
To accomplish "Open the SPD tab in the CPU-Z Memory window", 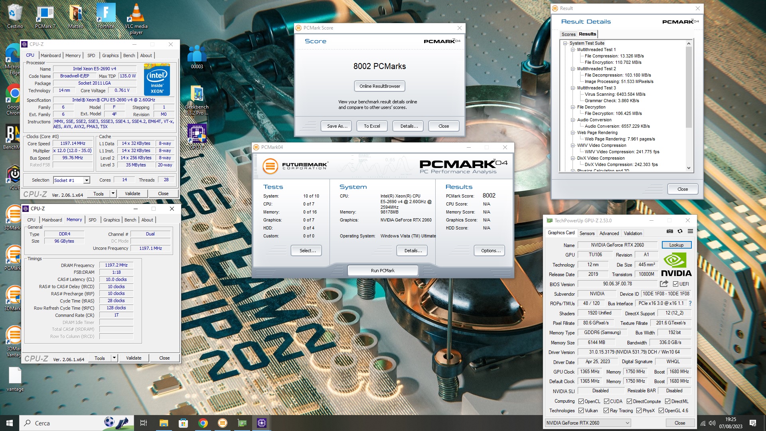I will (92, 220).
